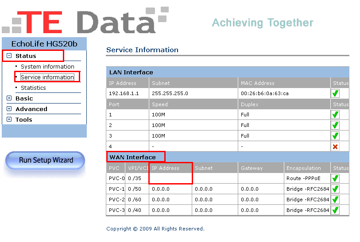Open the Tools menu section
This screenshot has height=242, width=360.
tap(23, 119)
